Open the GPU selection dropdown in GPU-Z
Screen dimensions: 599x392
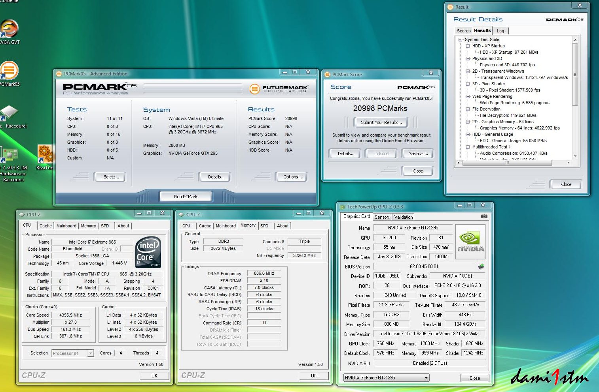pos(386,378)
